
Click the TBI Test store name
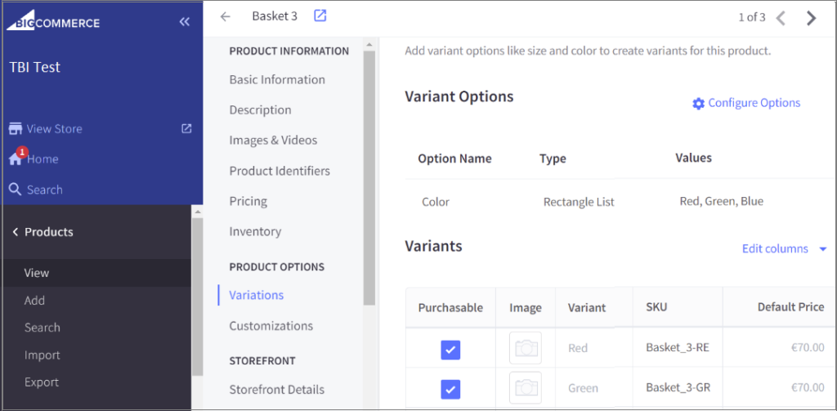[34, 67]
